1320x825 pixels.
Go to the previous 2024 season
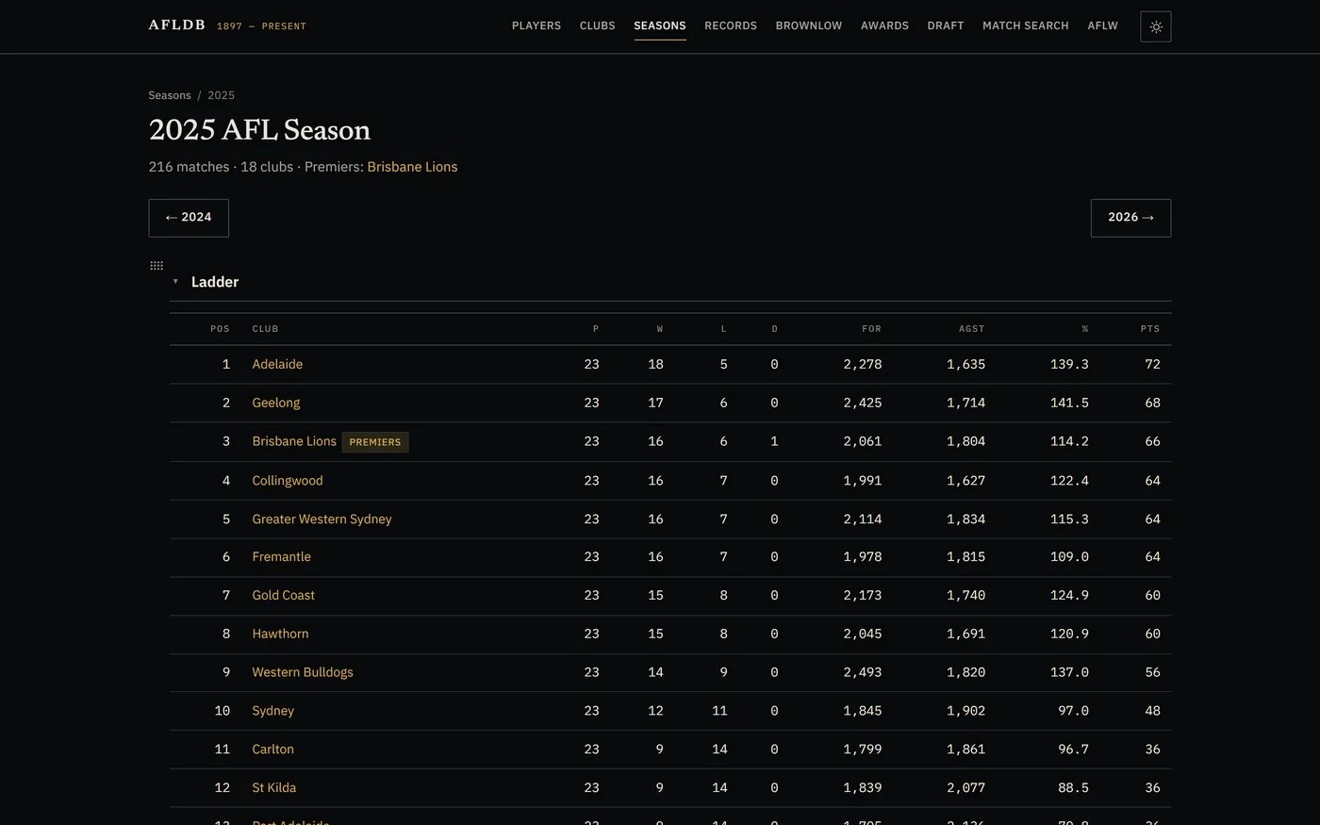click(x=189, y=218)
